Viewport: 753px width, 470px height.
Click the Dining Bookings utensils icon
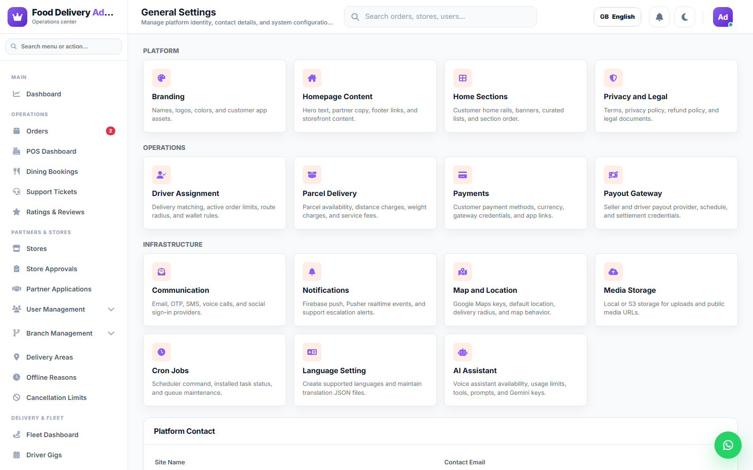pyautogui.click(x=16, y=172)
